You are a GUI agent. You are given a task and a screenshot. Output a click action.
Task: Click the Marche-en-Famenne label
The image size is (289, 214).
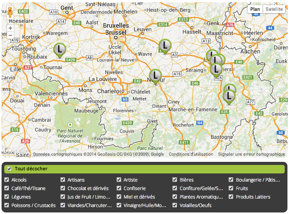click(x=193, y=110)
